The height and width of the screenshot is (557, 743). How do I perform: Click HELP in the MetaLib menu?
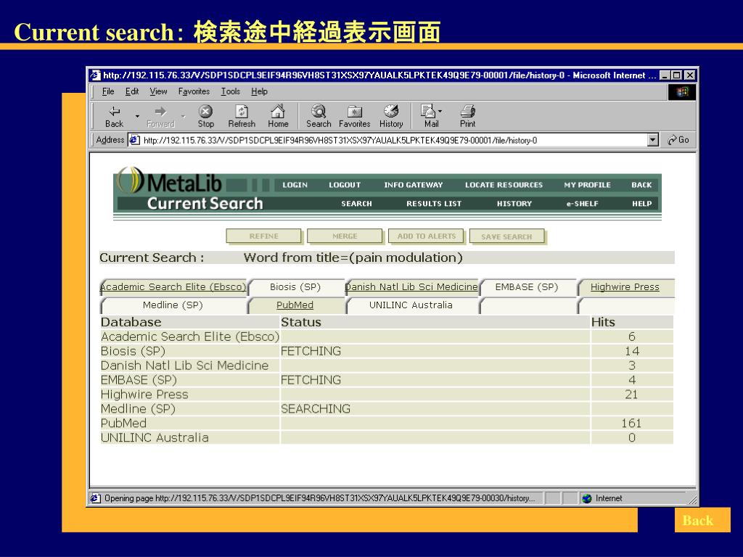click(x=641, y=204)
